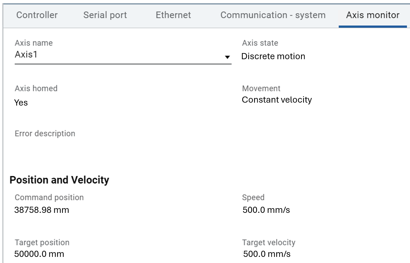
Task: Select the Ethernet tab
Action: pos(173,15)
